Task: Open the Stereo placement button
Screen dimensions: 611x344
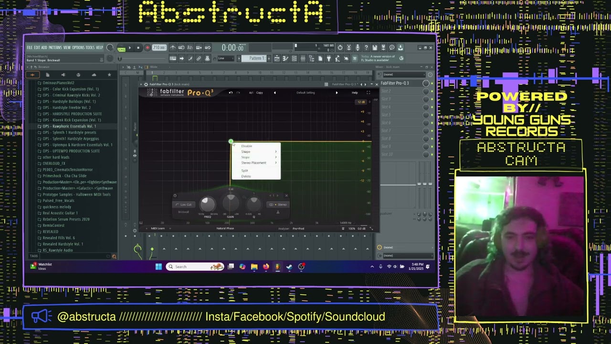Action: tap(278, 204)
